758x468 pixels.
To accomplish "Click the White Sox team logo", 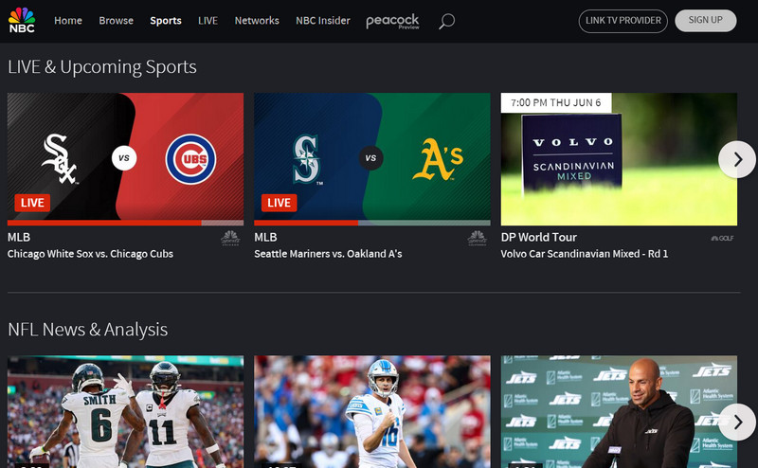I will pyautogui.click(x=60, y=158).
